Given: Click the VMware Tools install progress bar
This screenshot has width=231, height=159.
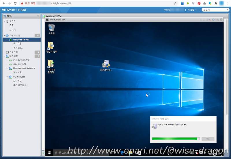Looking at the screenshot, I should tap(176, 139).
